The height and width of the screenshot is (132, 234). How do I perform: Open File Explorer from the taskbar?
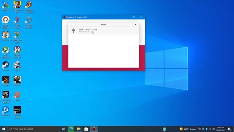79,129
